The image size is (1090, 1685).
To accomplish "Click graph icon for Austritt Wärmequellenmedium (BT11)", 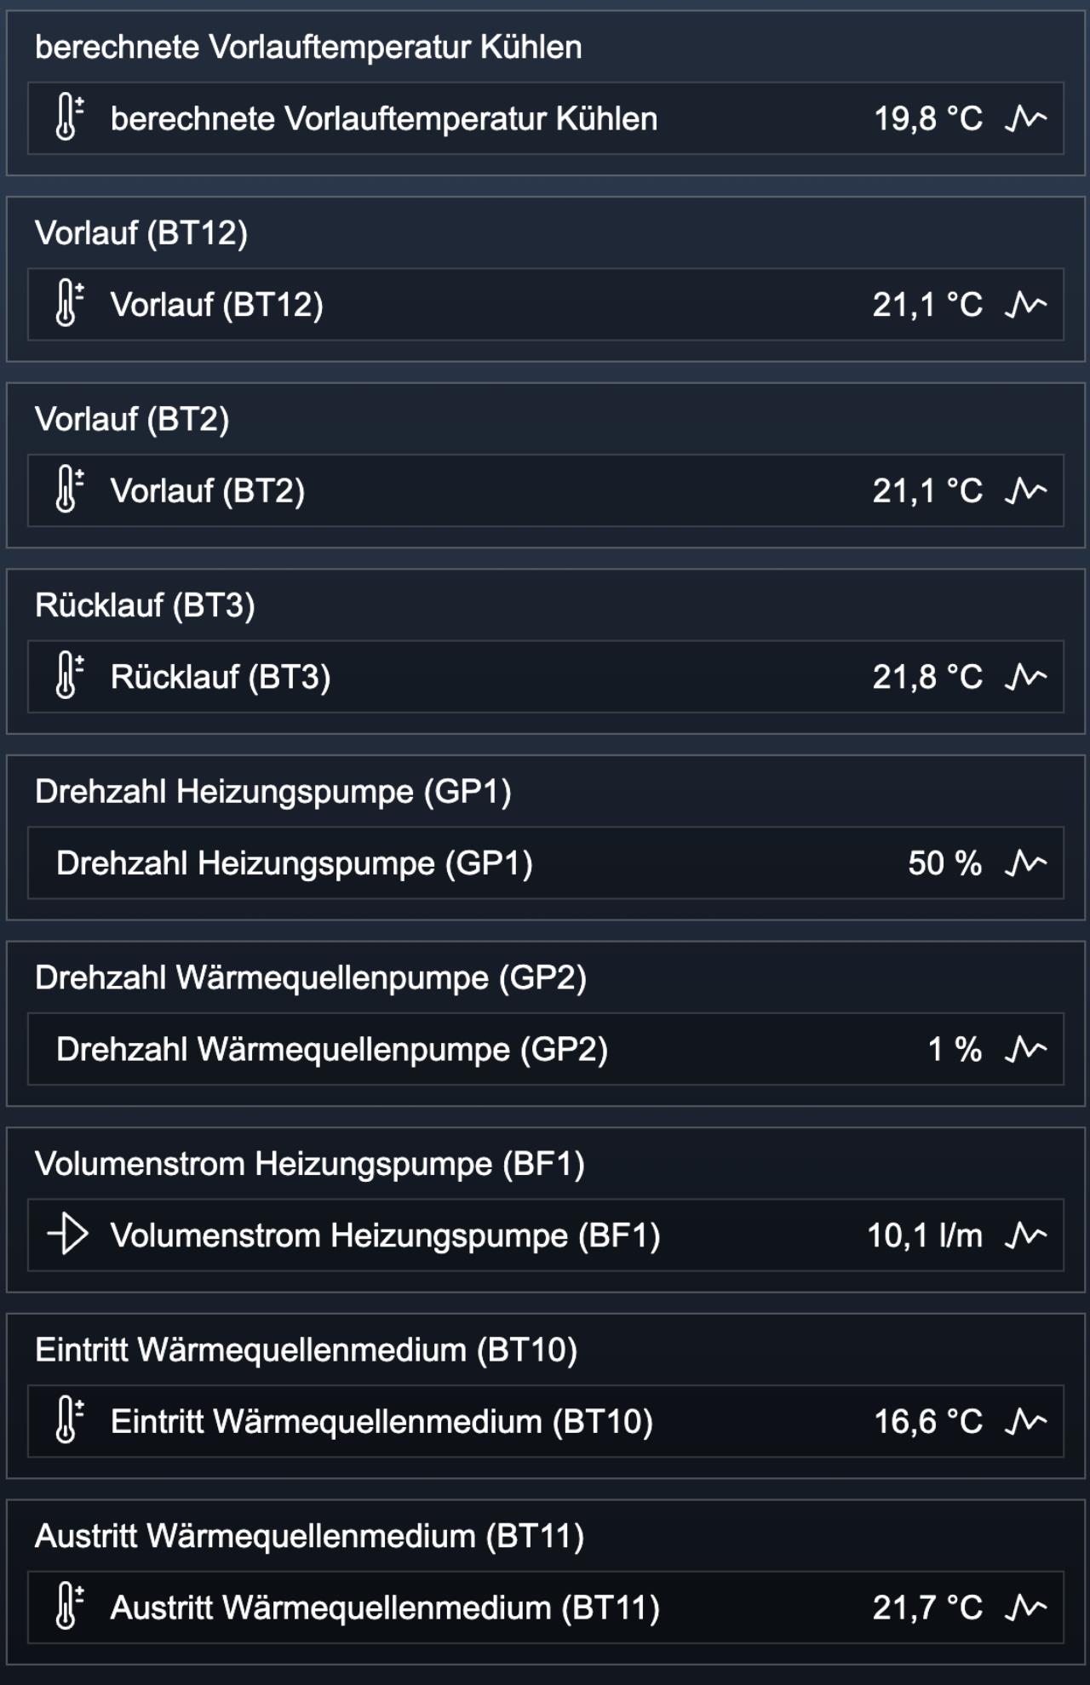I will 1025,1608.
